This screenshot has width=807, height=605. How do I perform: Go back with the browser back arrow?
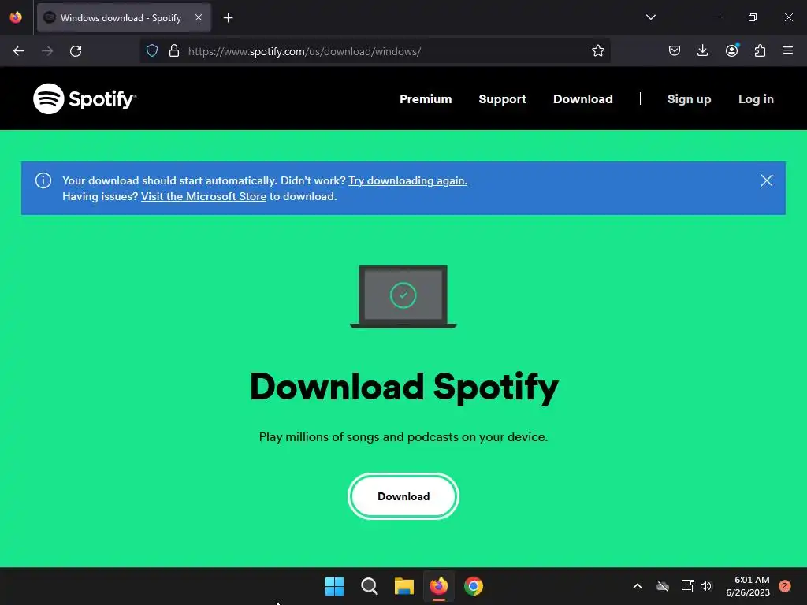19,51
